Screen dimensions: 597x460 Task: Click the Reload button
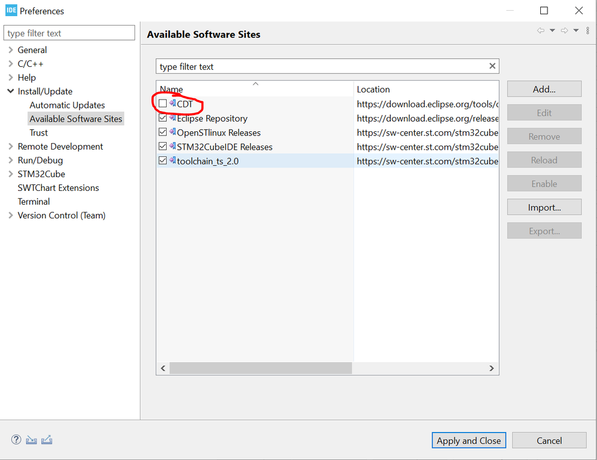point(544,160)
